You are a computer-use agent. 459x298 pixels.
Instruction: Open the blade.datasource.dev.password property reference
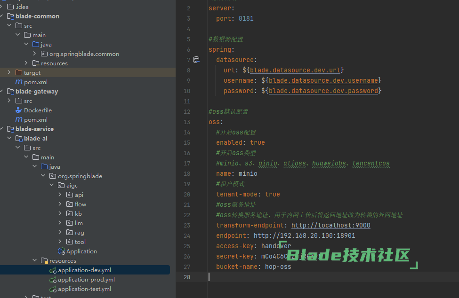323,91
